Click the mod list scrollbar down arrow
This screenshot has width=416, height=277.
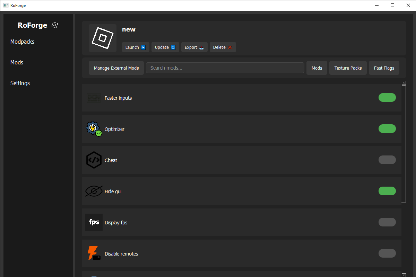[x=404, y=275]
